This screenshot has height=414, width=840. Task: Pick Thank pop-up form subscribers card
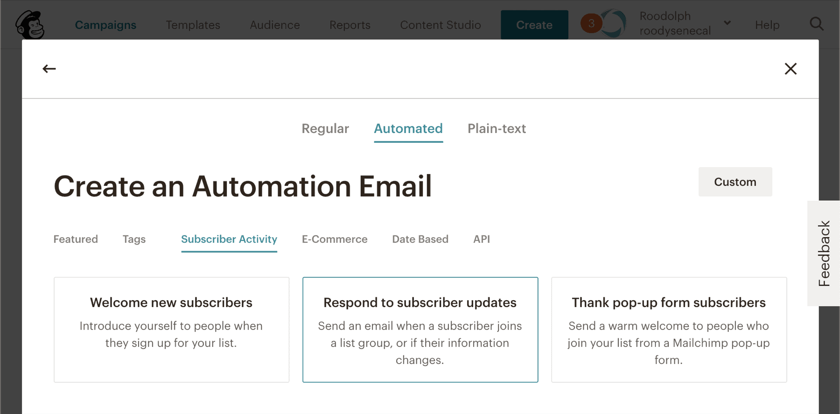tap(669, 330)
